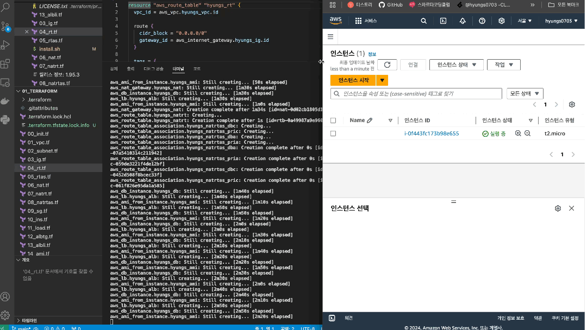This screenshot has height=330, width=587.
Task: Sort by instance state column arrow
Action: point(530,120)
